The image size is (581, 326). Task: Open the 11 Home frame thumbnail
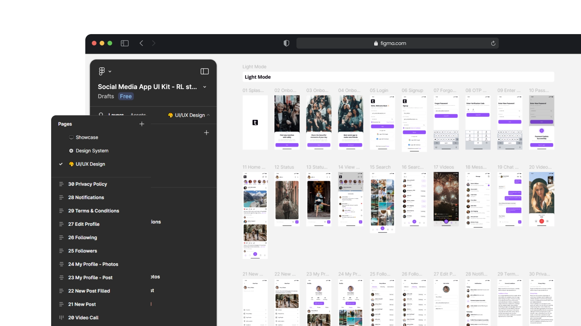point(255,216)
